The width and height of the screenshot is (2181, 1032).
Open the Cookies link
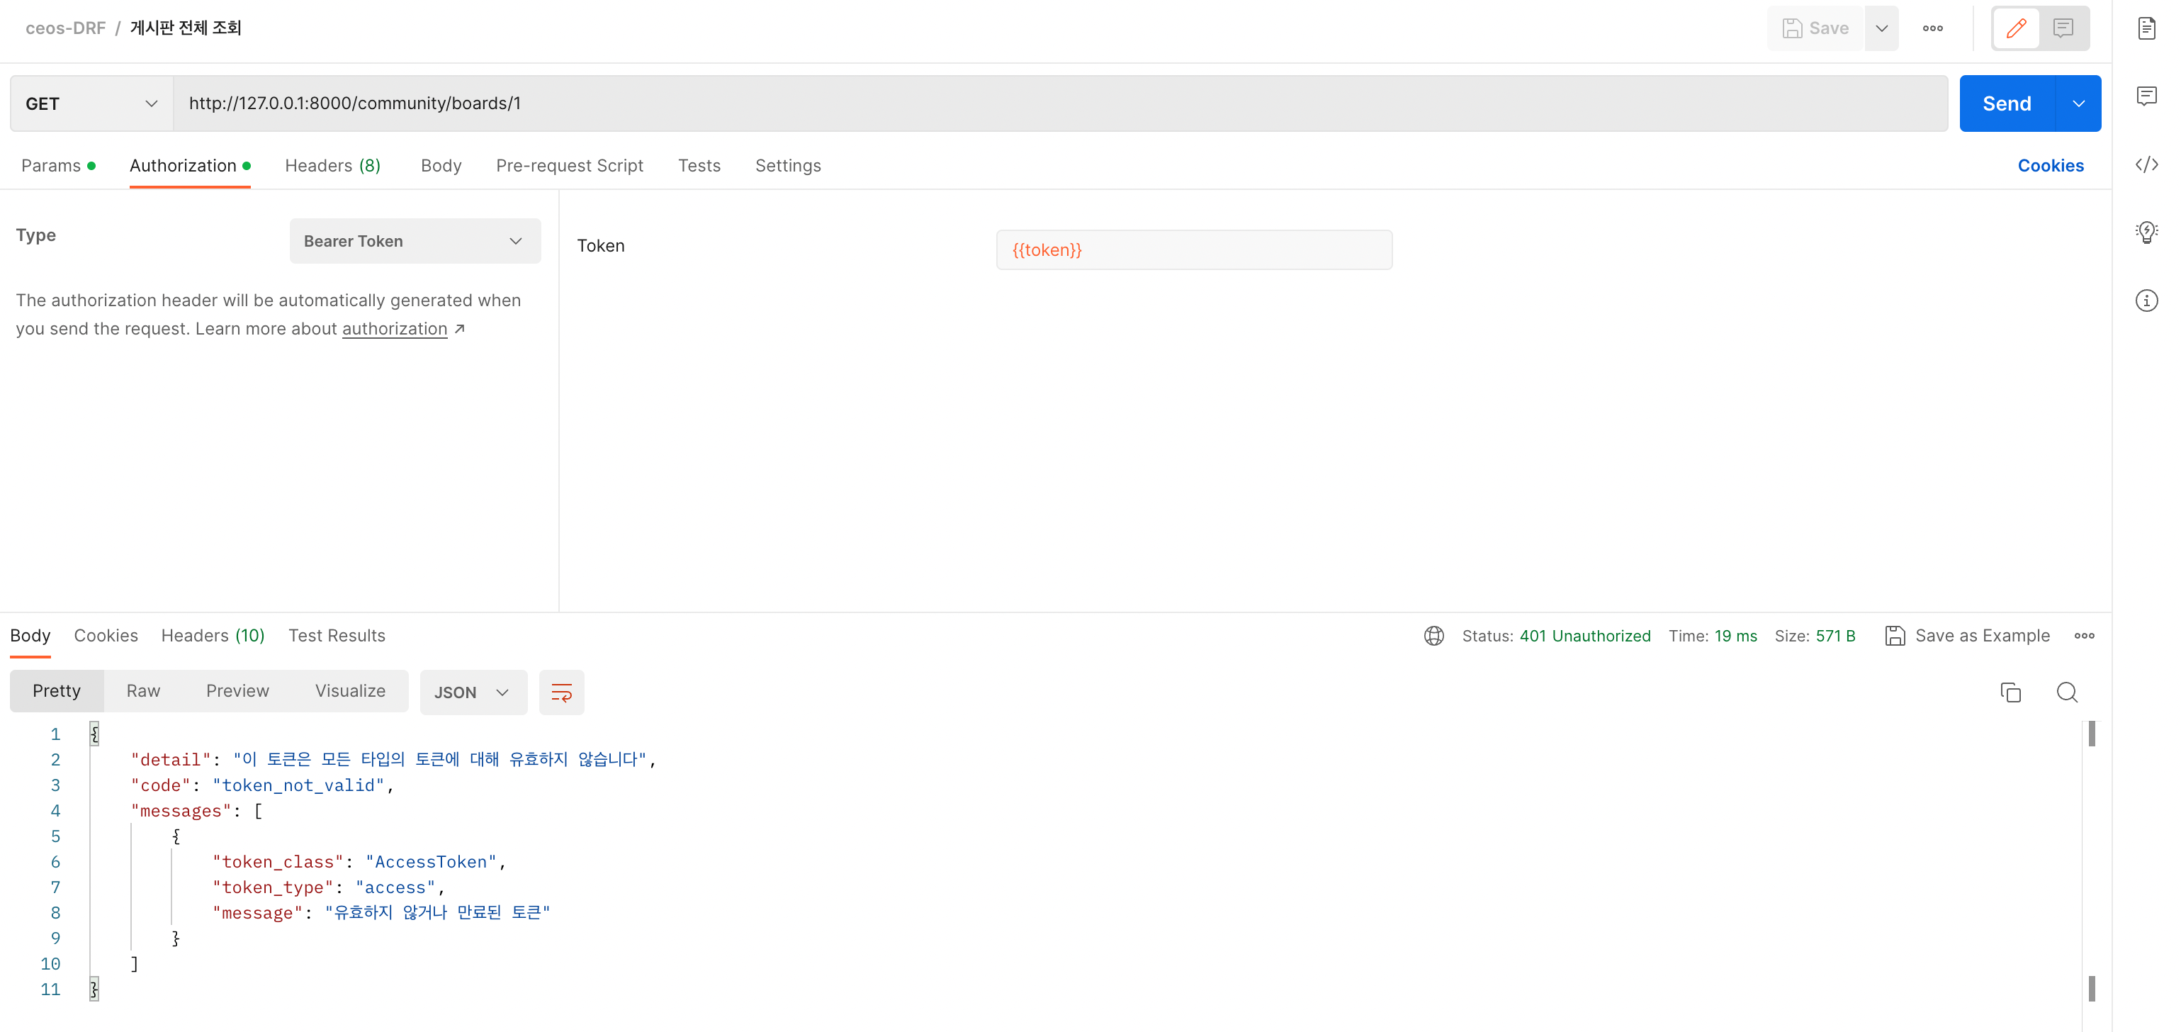click(x=2051, y=166)
